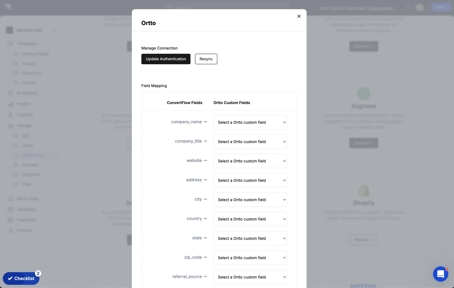Click the Resync button
This screenshot has width=454, height=288.
tap(206, 59)
